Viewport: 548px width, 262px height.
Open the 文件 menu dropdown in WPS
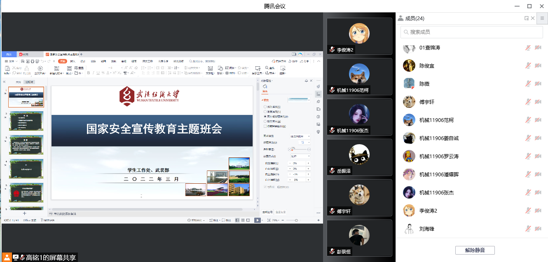[12, 61]
